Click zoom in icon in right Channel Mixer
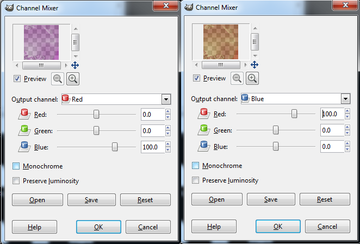This screenshot has width=360, height=244. click(x=252, y=78)
